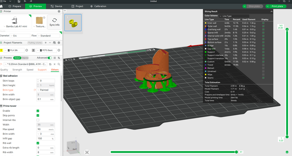Select plate 1 thumbnail
Image resolution: width=292 pixels, height=156 pixels.
pyautogui.click(x=73, y=23)
